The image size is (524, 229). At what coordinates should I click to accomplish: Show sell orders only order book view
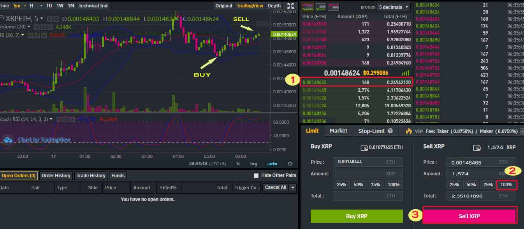pos(334,7)
